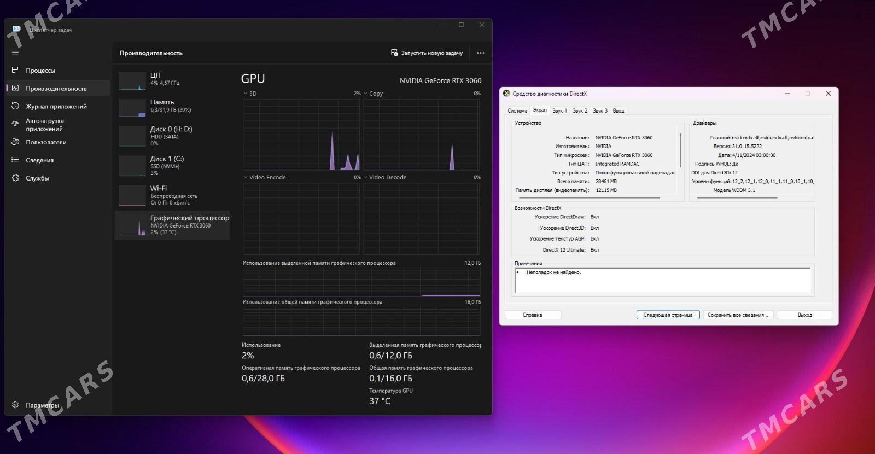
Task: Switch to Звук 1 tab
Action: tap(559, 110)
